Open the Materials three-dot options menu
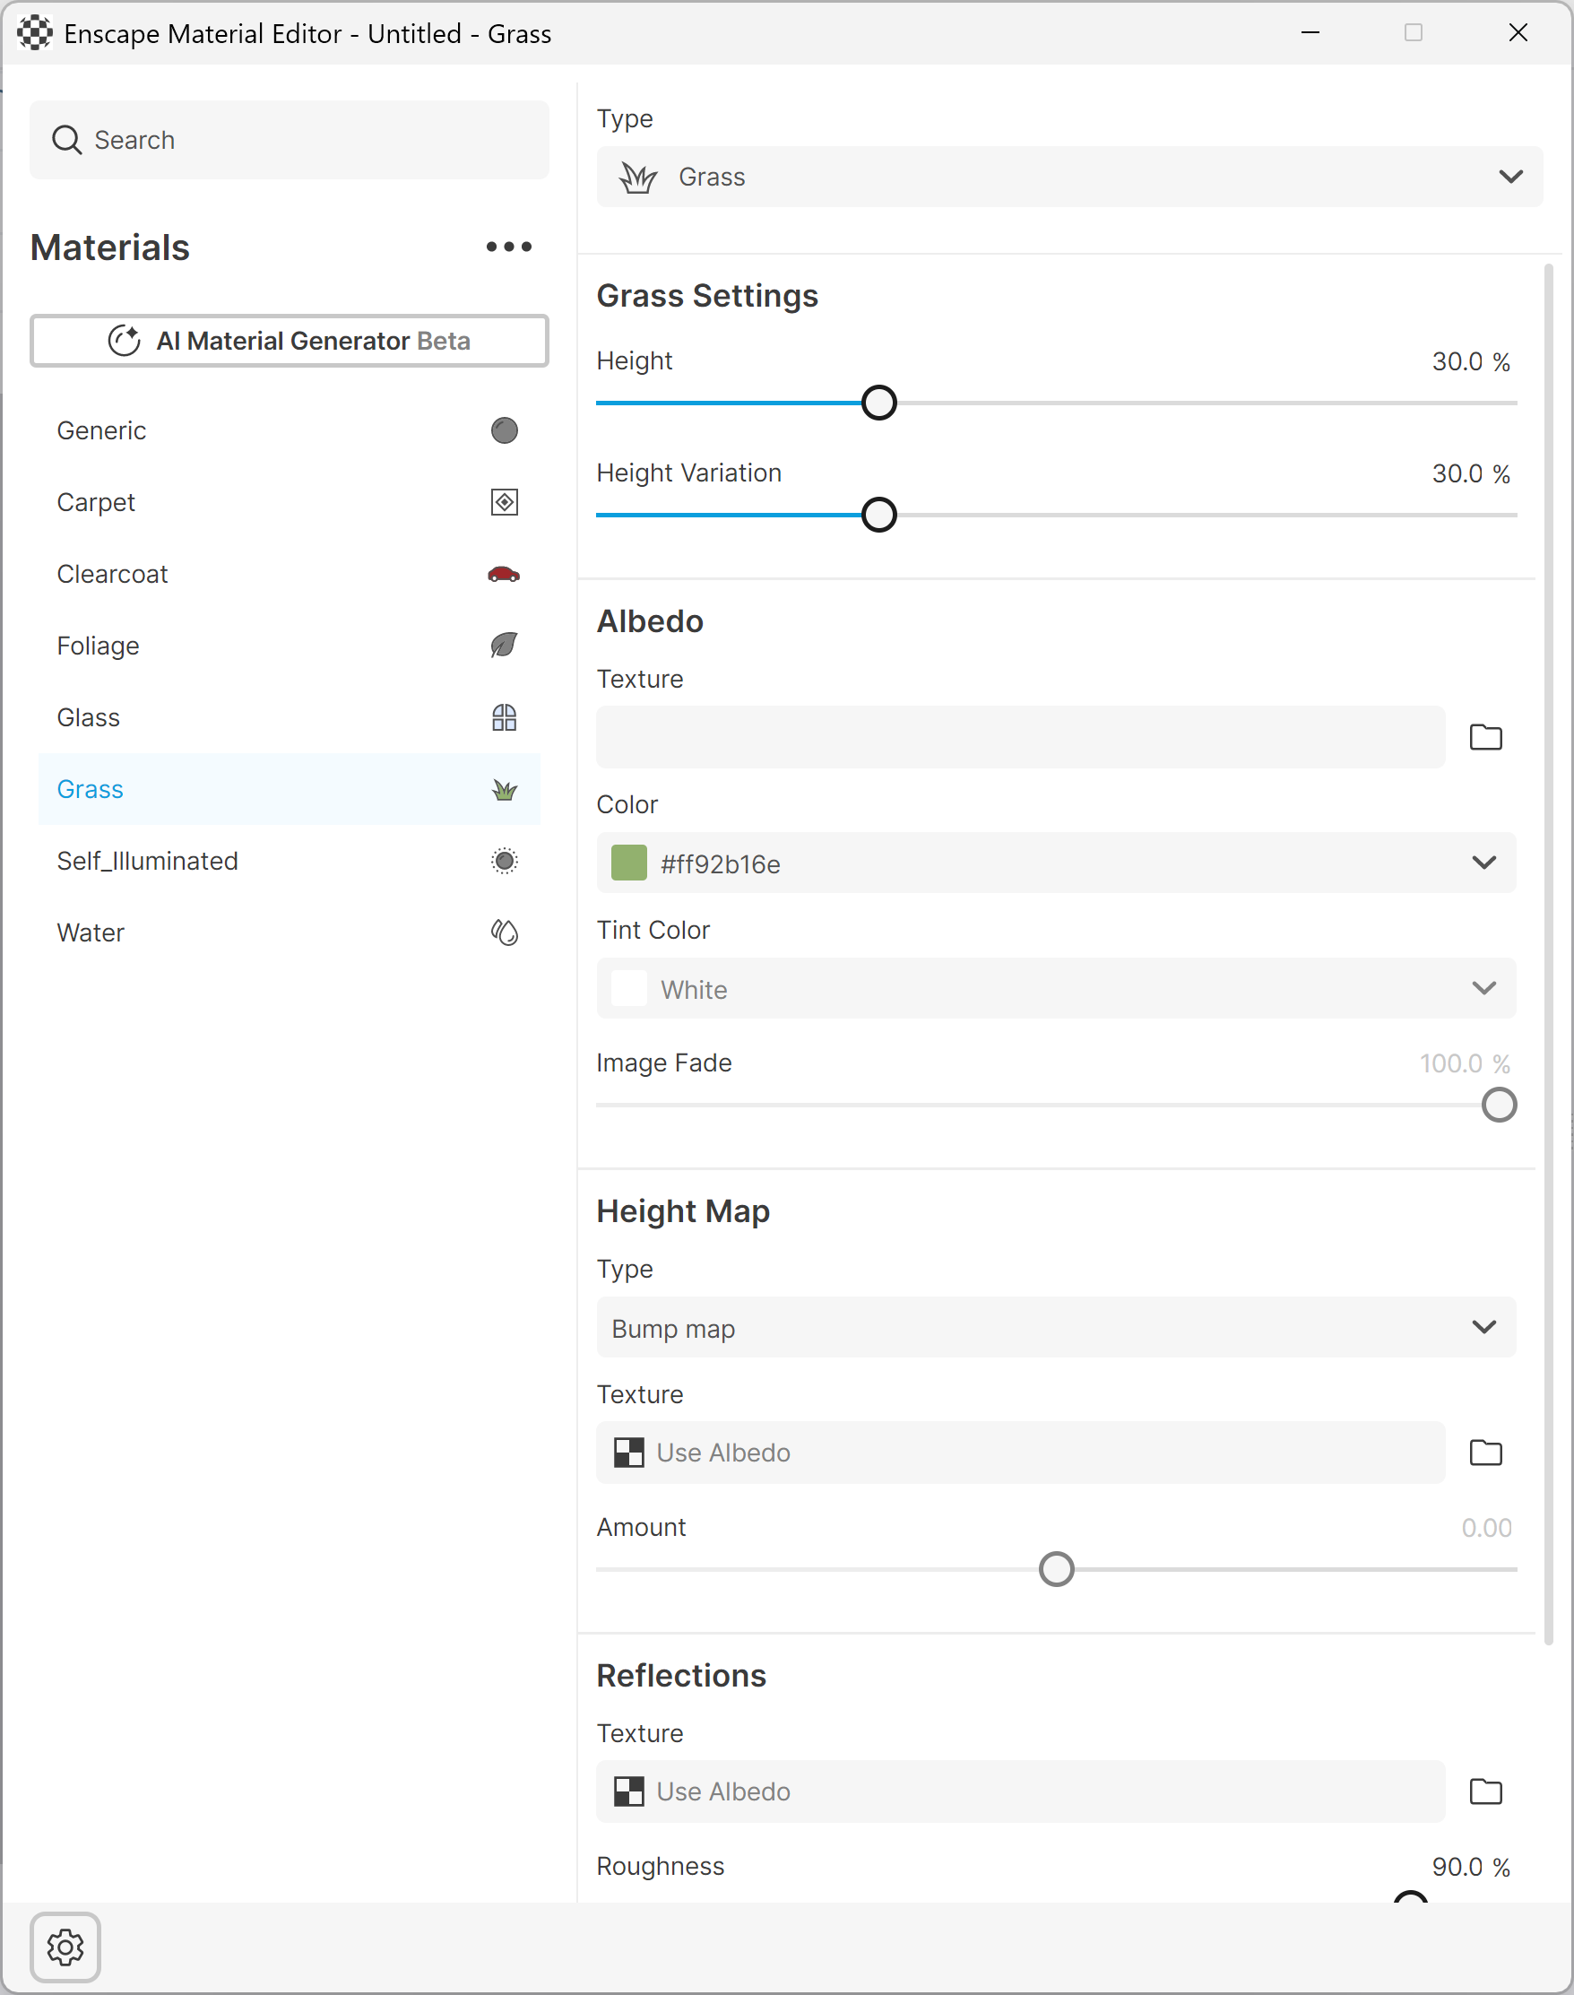The width and height of the screenshot is (1574, 1995). tap(509, 247)
